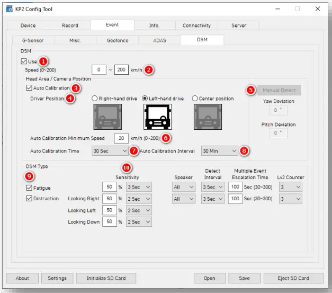Toggle the Fatigue checkbox

tap(29, 188)
